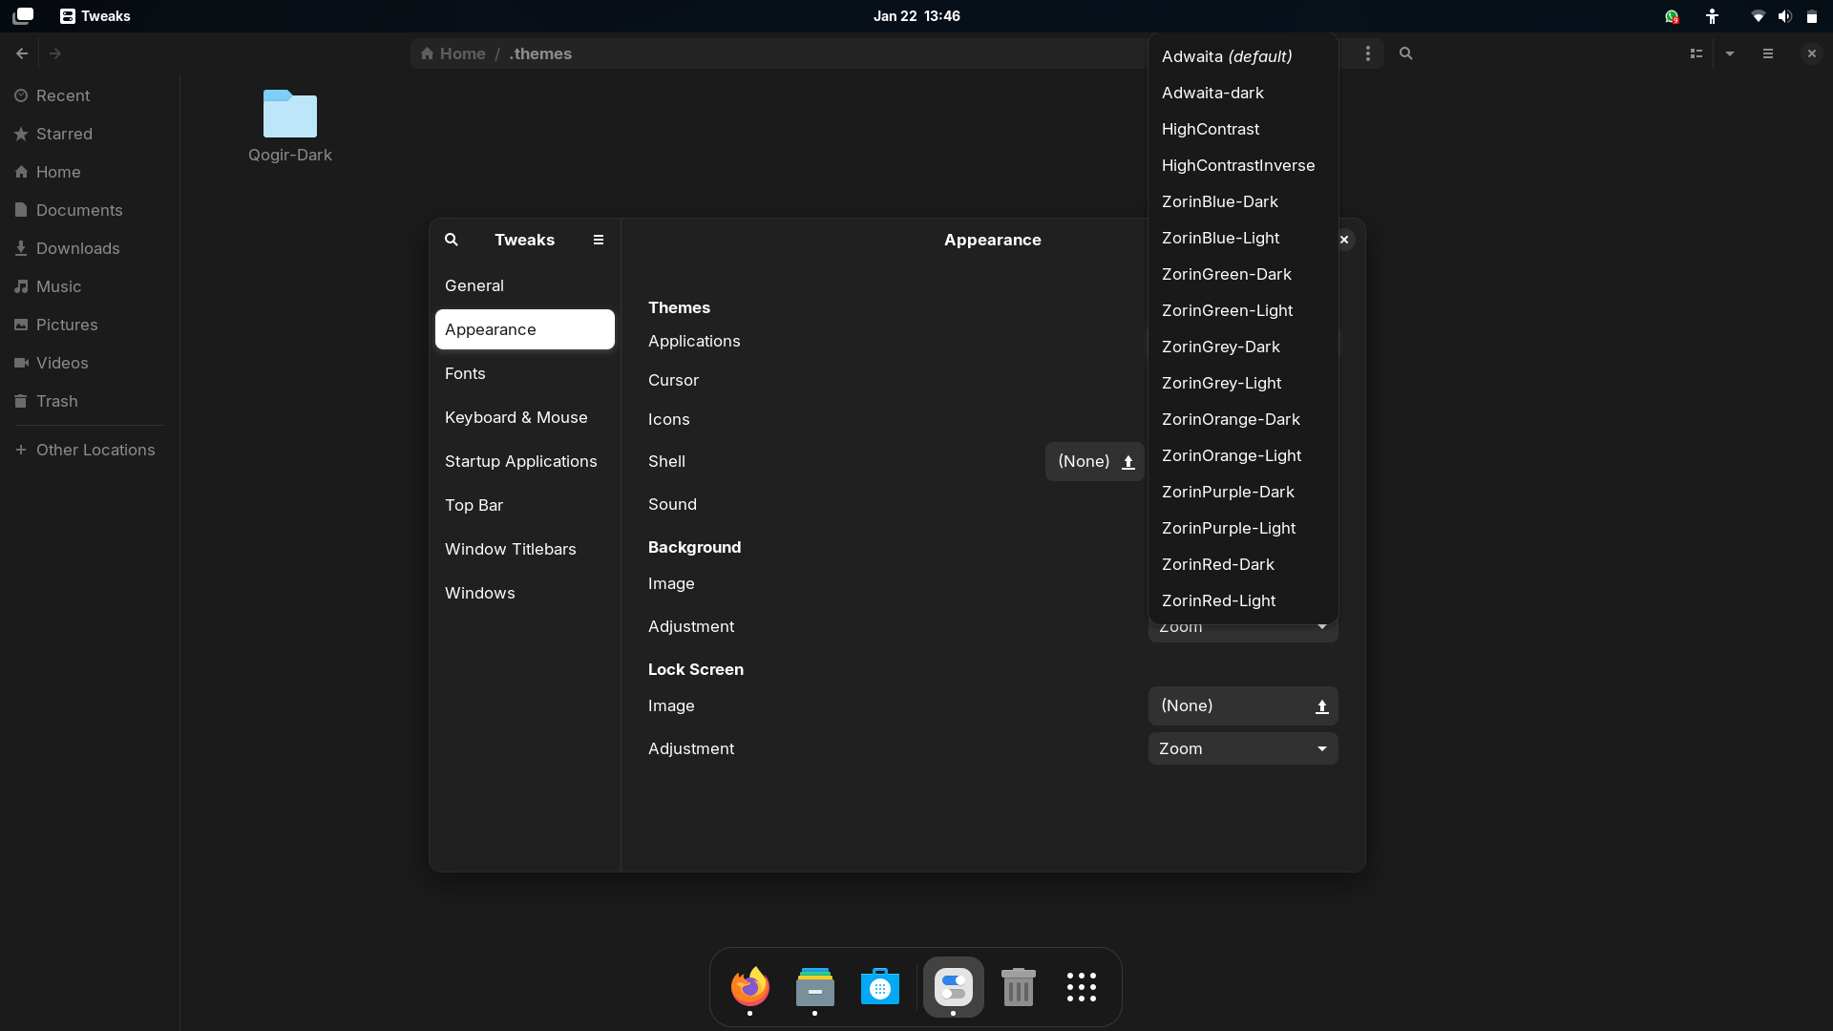Click the Lock Screen image upload icon
Image resolution: width=1833 pixels, height=1031 pixels.
1322,706
